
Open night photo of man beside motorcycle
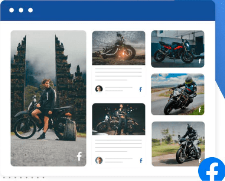[x=118, y=119]
